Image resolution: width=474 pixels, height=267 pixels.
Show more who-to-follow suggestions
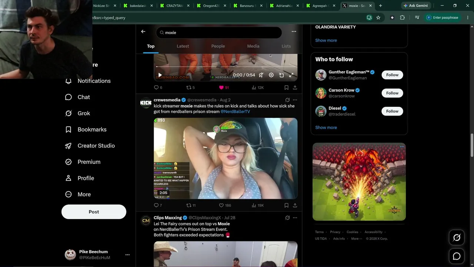click(x=326, y=128)
